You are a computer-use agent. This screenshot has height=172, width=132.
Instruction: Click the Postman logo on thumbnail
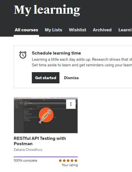click(46, 115)
